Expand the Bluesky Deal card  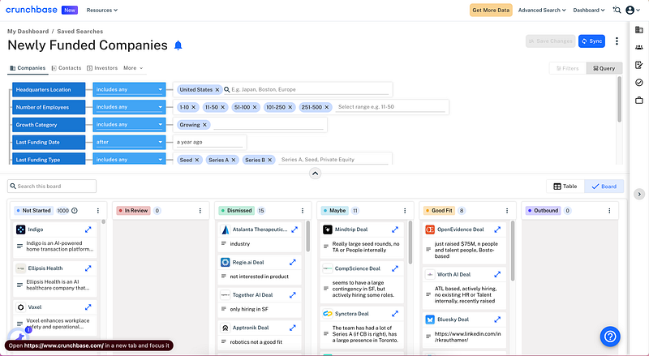pyautogui.click(x=497, y=320)
